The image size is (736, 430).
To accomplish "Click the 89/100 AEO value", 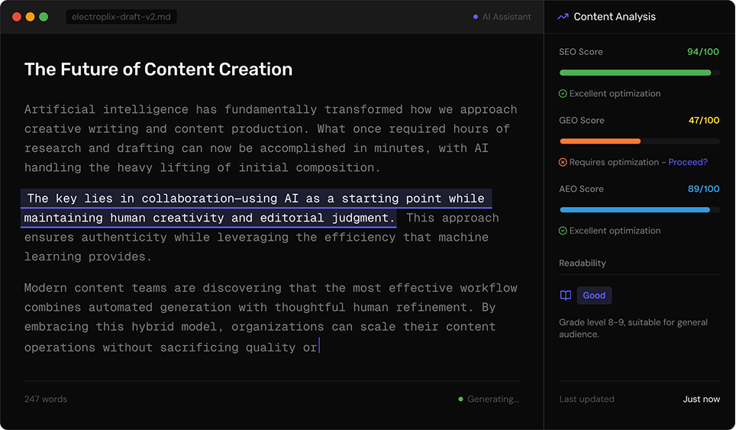I will (703, 189).
